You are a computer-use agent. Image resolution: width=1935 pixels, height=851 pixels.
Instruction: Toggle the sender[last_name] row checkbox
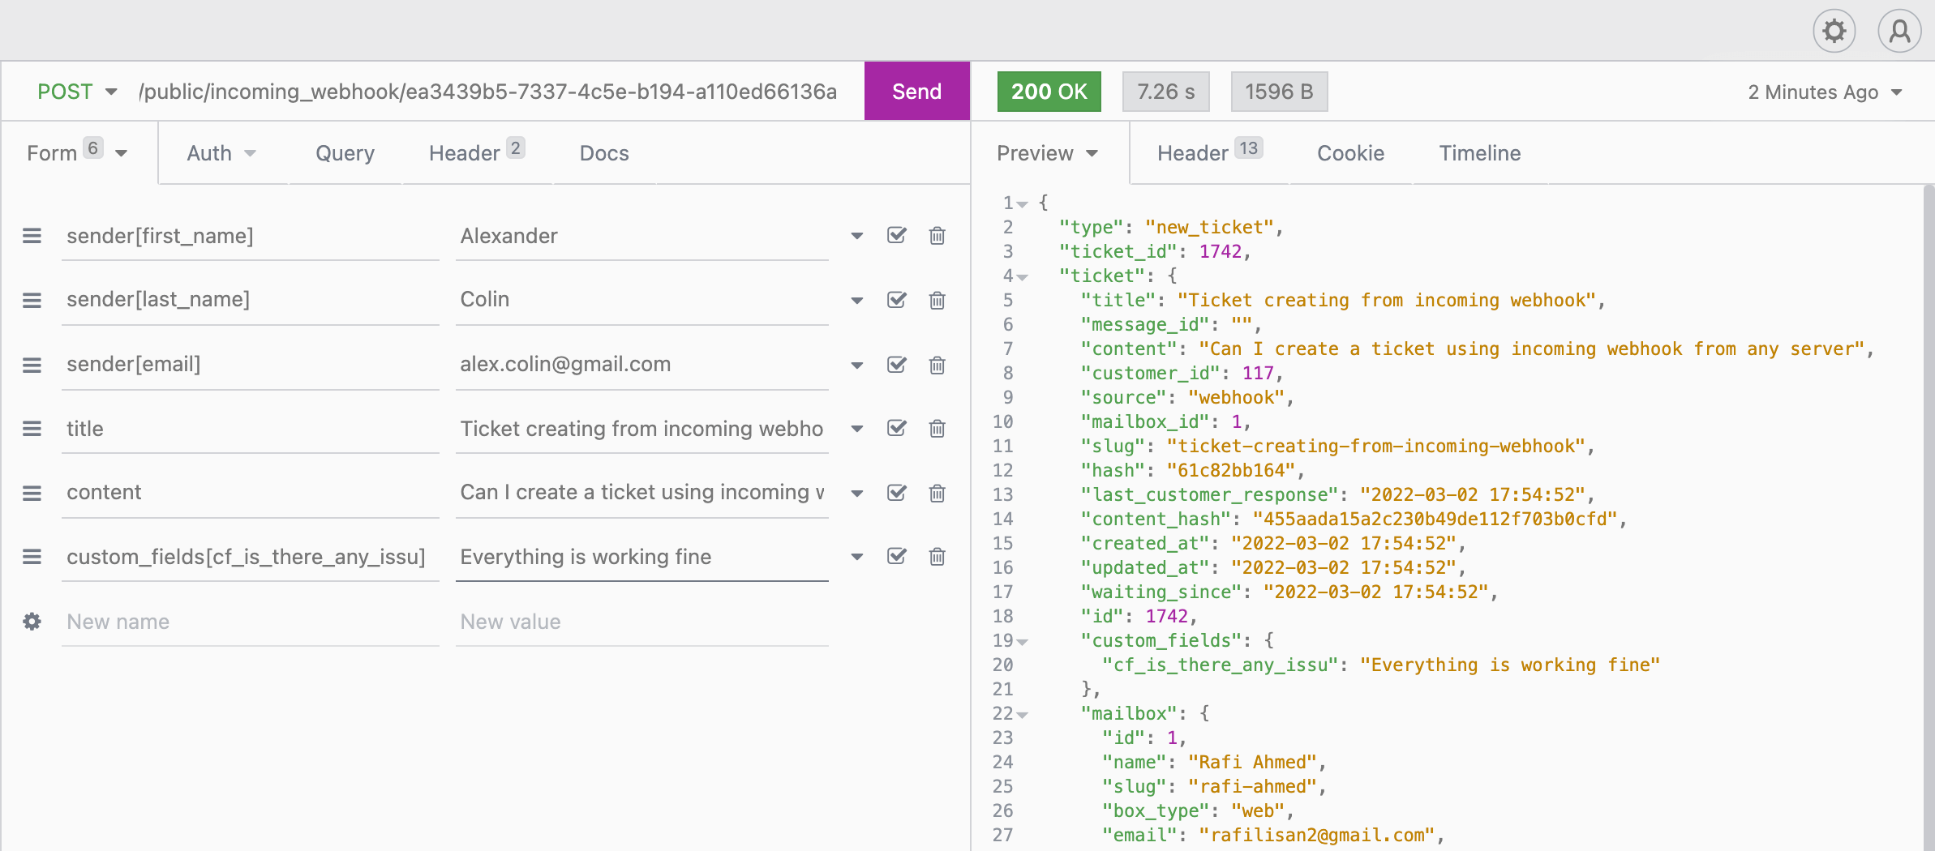[x=896, y=299]
